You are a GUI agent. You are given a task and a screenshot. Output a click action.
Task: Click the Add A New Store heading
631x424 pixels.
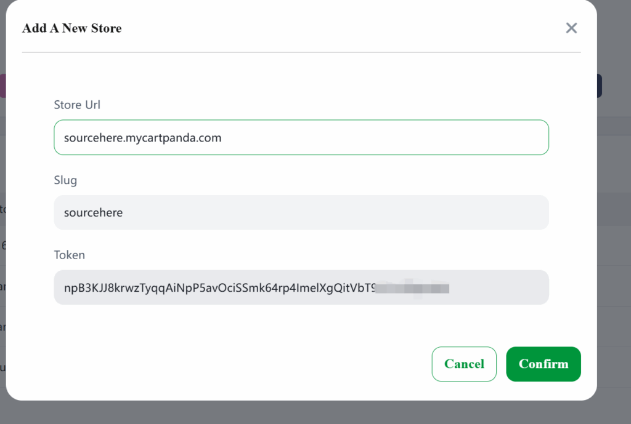(x=71, y=28)
